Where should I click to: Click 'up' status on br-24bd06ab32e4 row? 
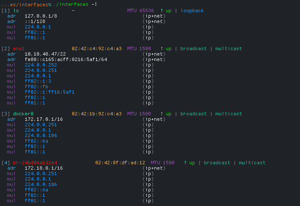192,163
